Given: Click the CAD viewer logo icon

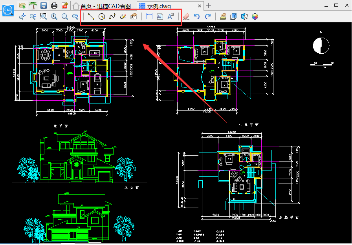Looking at the screenshot, I should (8, 10).
